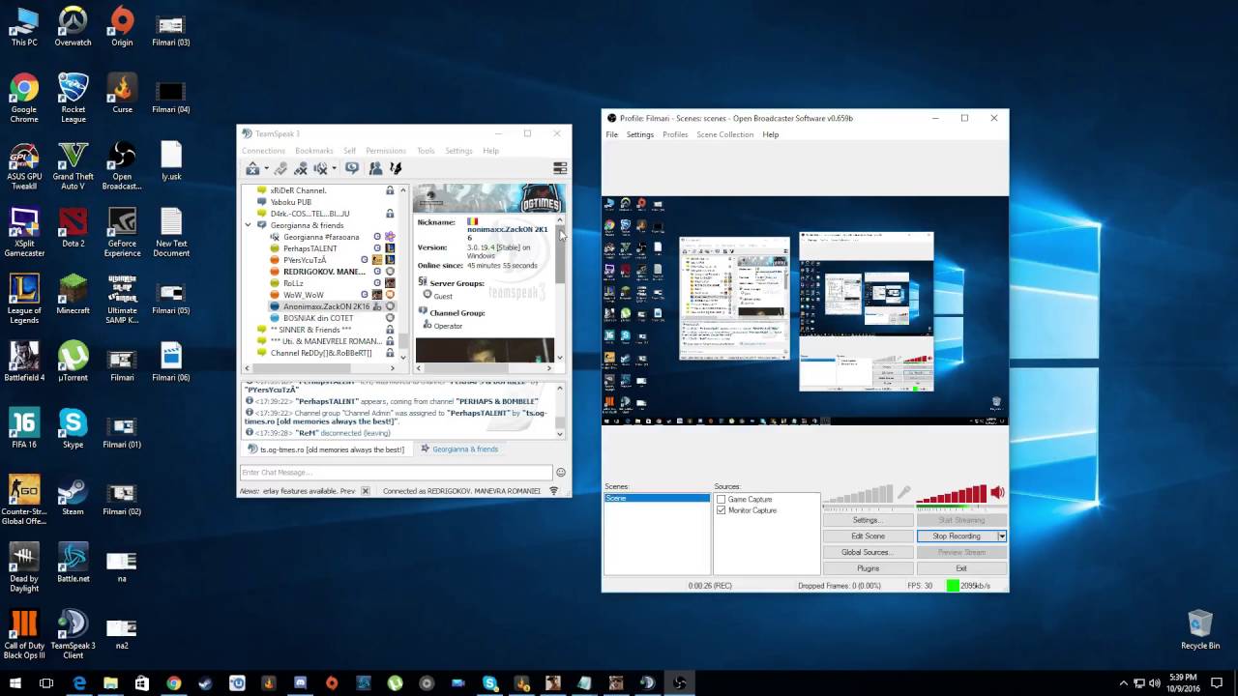Select GeForce Experience desktop icon
Viewport: 1238px width, 696px height.
click(x=122, y=232)
